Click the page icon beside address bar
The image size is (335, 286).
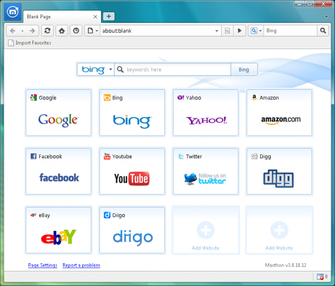tap(90, 31)
